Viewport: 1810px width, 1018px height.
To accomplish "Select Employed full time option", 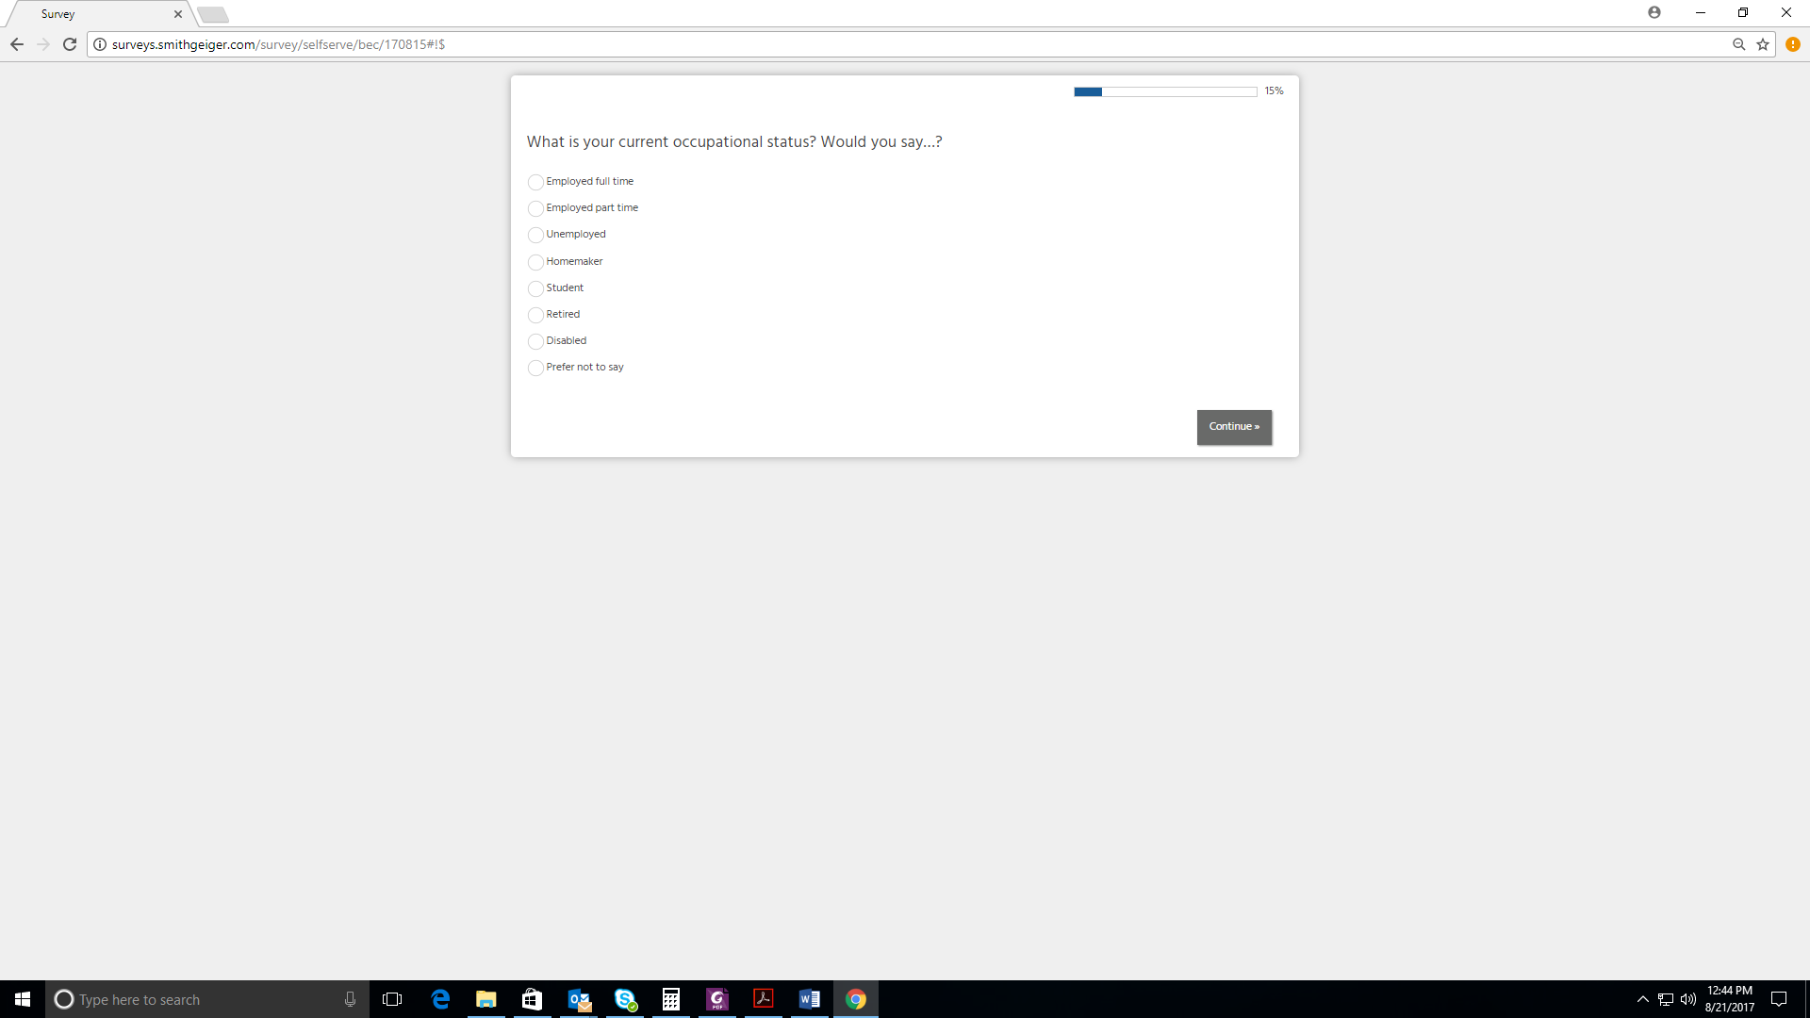I will tap(535, 182).
